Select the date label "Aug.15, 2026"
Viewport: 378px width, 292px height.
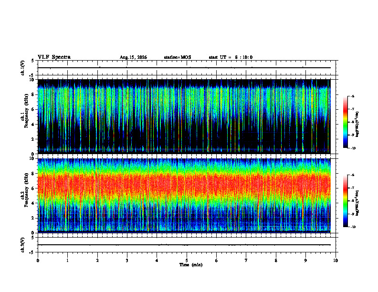pyautogui.click(x=133, y=57)
